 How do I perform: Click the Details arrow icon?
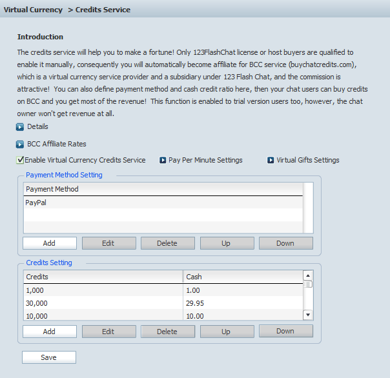pos(20,127)
